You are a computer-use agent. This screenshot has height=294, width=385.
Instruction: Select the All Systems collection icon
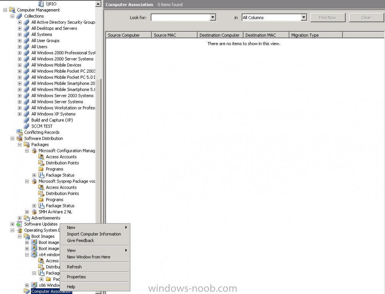pyautogui.click(x=26, y=34)
